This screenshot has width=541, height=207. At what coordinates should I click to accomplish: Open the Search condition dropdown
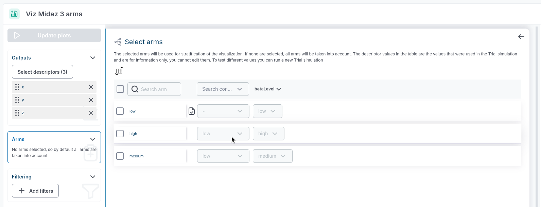point(223,89)
